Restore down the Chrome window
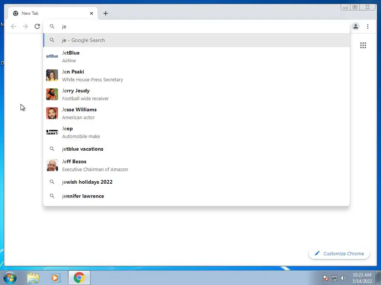Viewport: 381px width, 285px height. click(x=355, y=7)
